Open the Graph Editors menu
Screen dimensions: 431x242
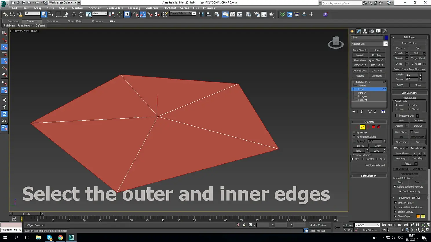coord(114,8)
